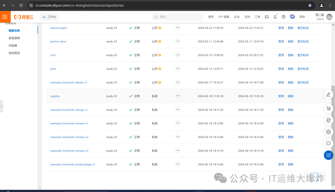Click the public warning icon for david-project
The width and height of the screenshot is (335, 192).
[160, 28]
